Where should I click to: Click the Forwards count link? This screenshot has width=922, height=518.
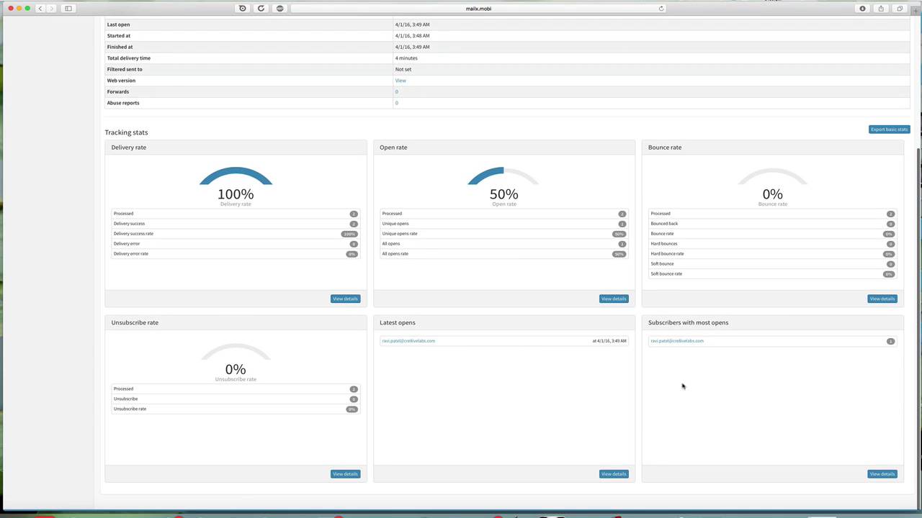(396, 91)
